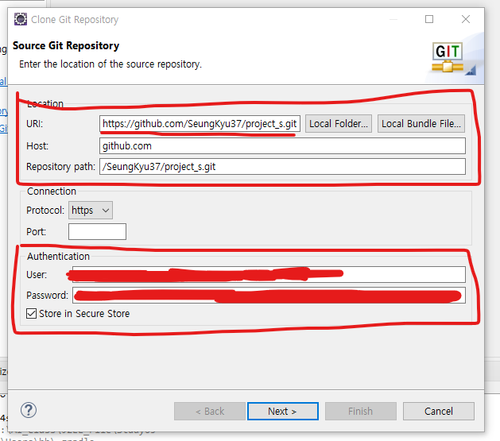This screenshot has height=441, width=500.
Task: Click the help question mark icon
Action: click(29, 411)
